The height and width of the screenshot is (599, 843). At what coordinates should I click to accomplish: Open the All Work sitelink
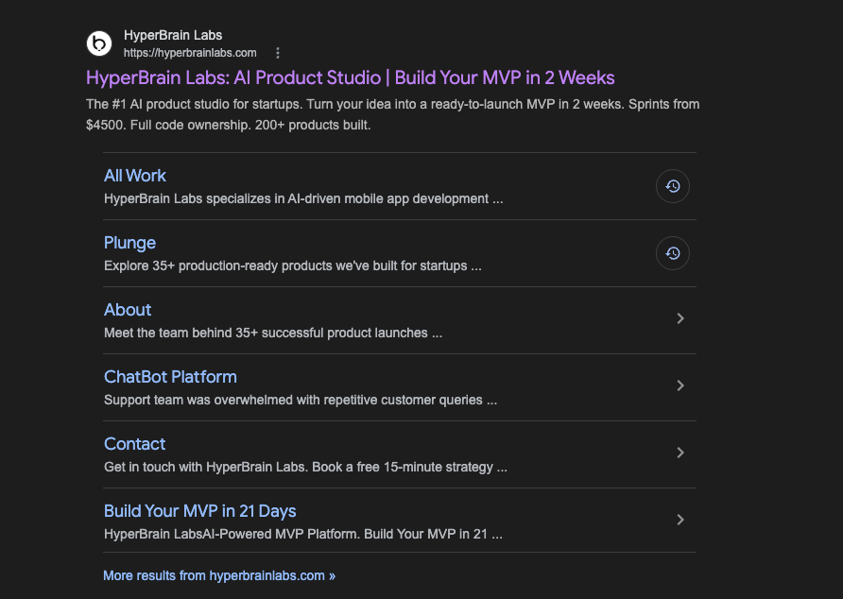point(135,176)
